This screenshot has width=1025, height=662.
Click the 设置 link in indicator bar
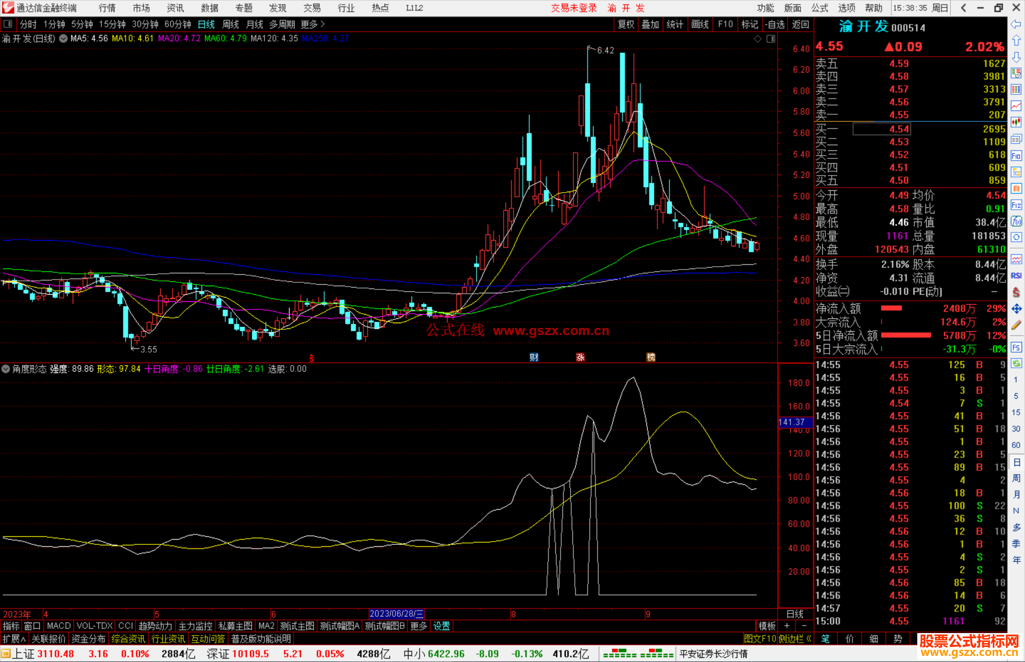(441, 626)
